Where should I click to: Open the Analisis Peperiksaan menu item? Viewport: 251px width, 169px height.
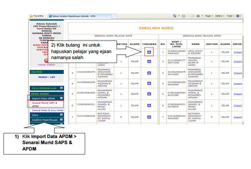click(47, 120)
